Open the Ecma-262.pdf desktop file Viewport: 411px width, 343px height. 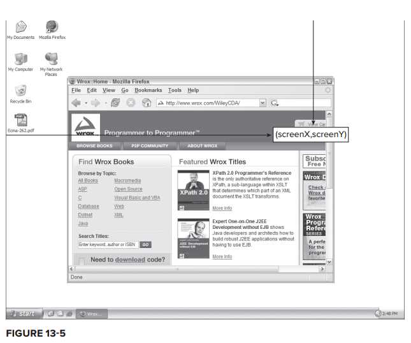pos(20,122)
